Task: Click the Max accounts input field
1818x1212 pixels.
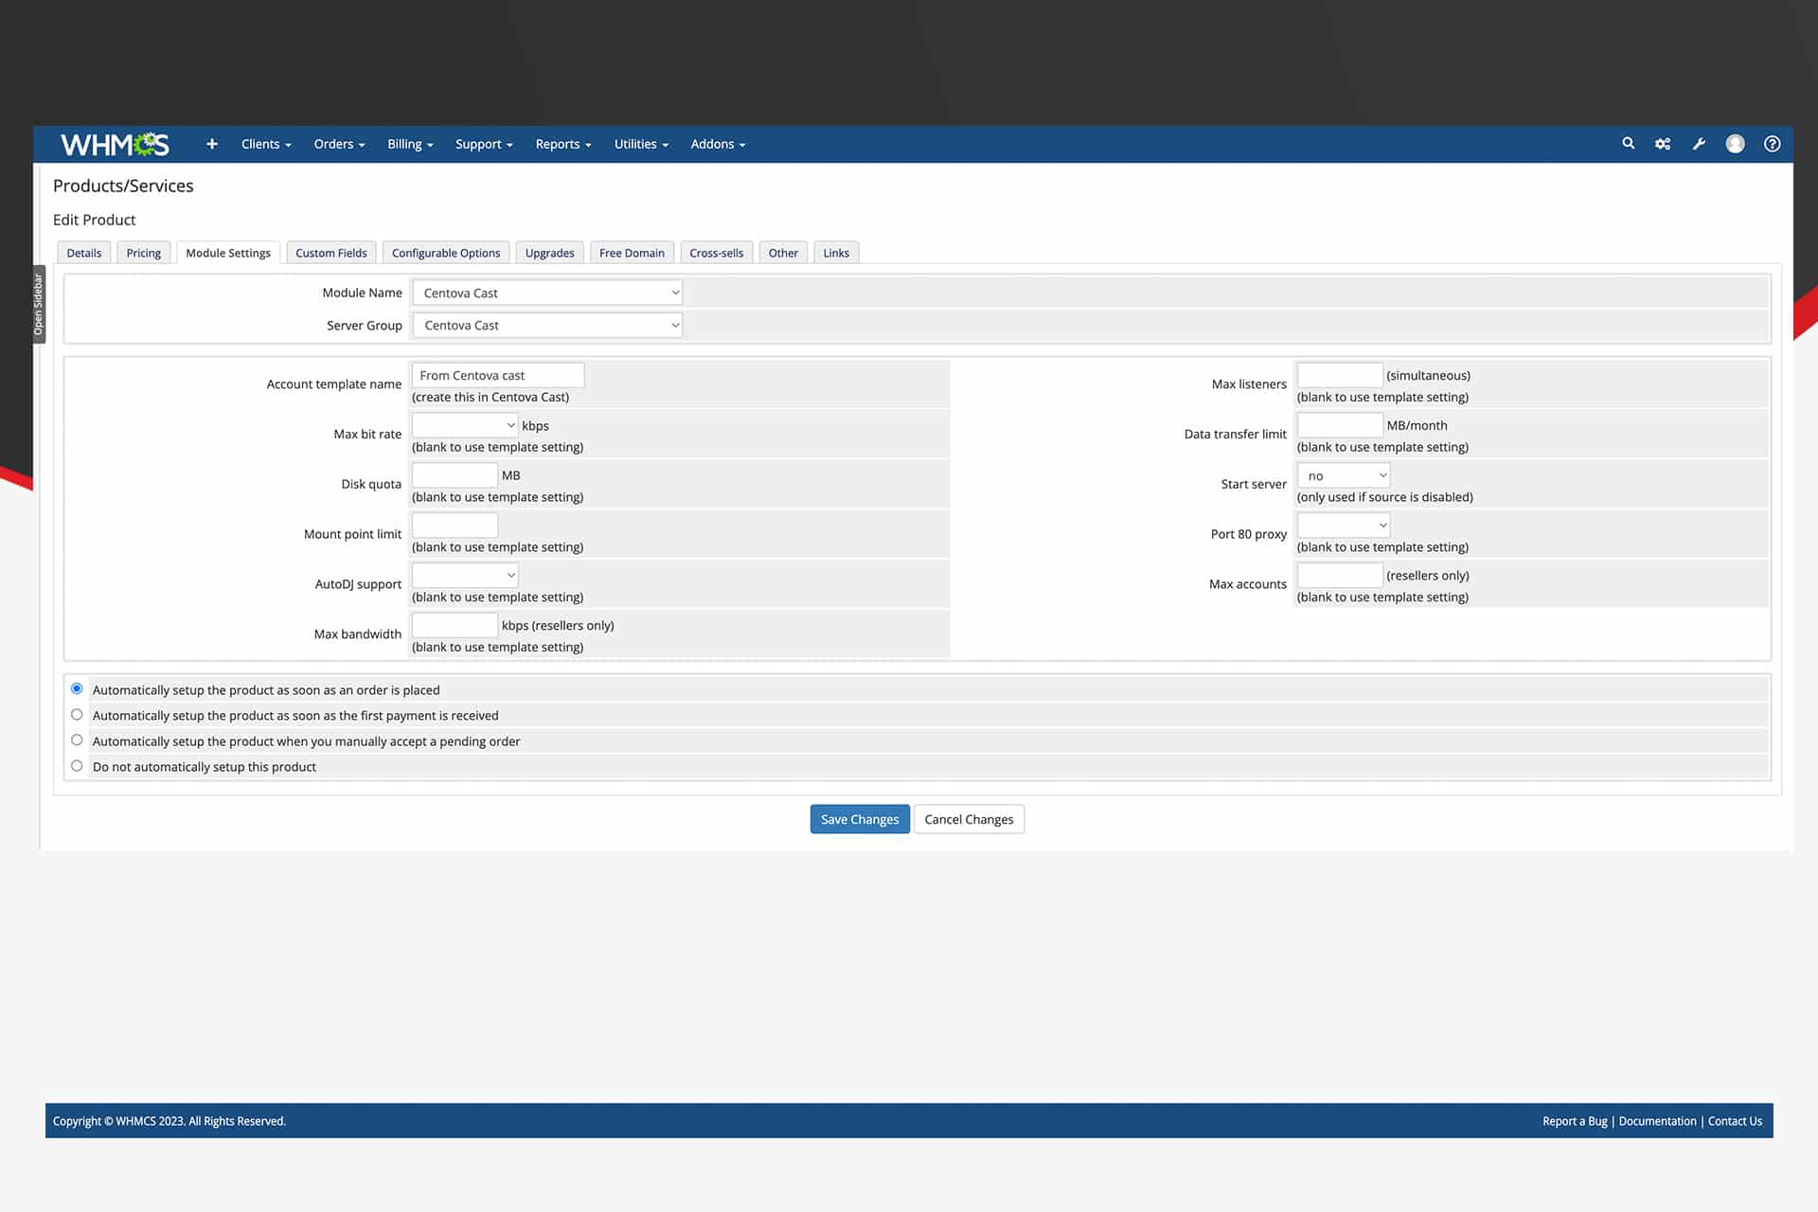Action: coord(1340,575)
